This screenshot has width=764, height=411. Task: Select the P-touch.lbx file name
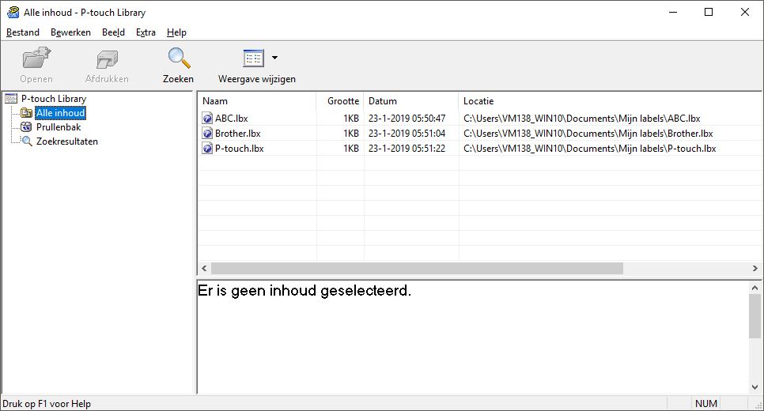(x=239, y=149)
